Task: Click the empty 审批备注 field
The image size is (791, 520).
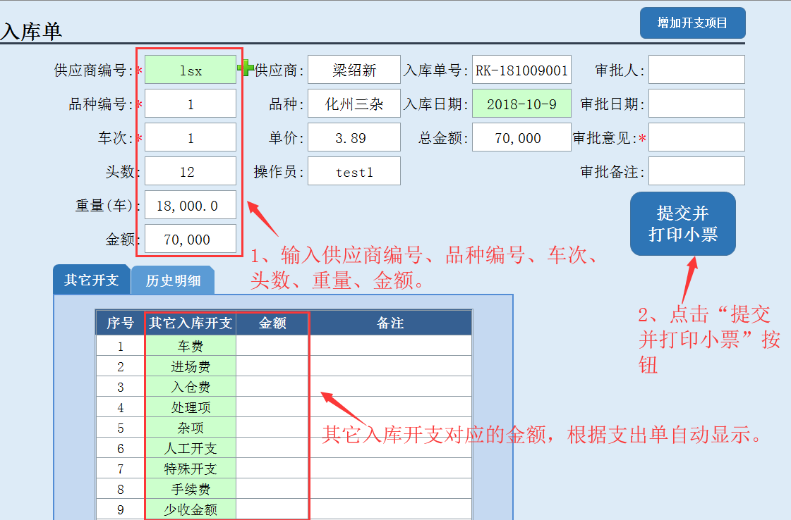Action: click(x=696, y=171)
